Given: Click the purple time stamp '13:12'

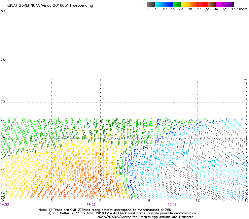Looking at the screenshot, I should (172, 205).
